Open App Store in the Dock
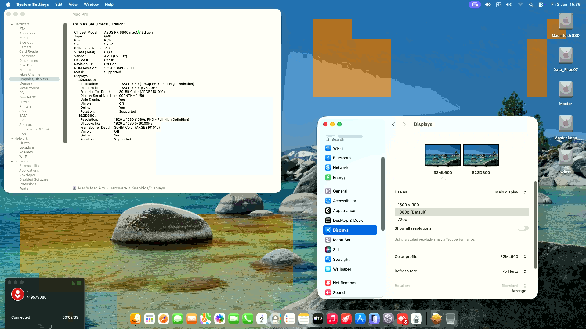Image resolution: width=586 pixels, height=329 pixels. 360,319
